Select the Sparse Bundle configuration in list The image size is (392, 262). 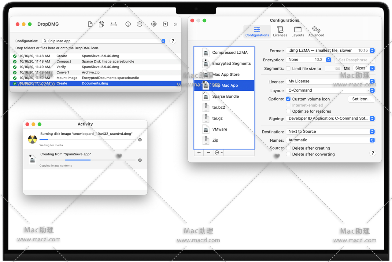225,96
